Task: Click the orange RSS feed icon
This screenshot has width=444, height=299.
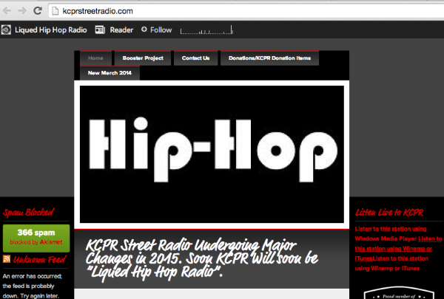Action: [x=7, y=258]
